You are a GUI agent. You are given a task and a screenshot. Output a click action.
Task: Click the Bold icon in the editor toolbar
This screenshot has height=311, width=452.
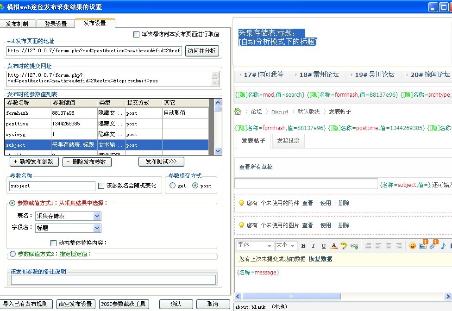tap(303, 246)
